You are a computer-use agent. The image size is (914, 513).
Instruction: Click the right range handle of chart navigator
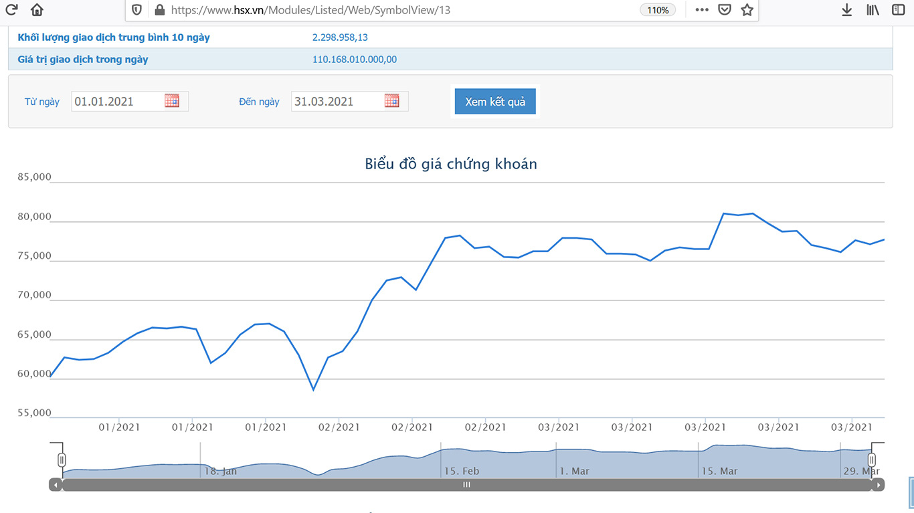pos(872,460)
